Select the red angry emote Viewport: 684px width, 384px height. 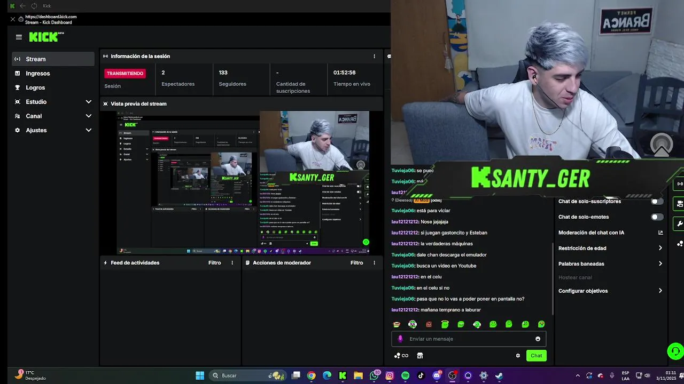pos(429,324)
